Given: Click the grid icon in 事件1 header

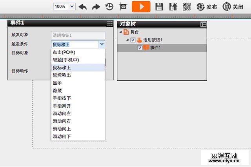Looking at the screenshot, I should pos(110,23).
